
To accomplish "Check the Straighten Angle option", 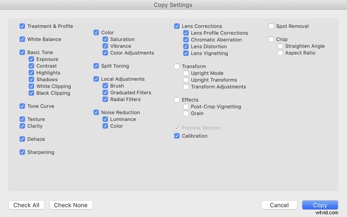I will (280, 46).
